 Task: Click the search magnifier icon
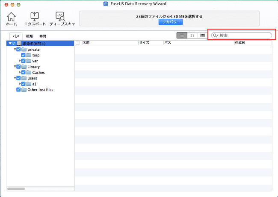coord(215,35)
